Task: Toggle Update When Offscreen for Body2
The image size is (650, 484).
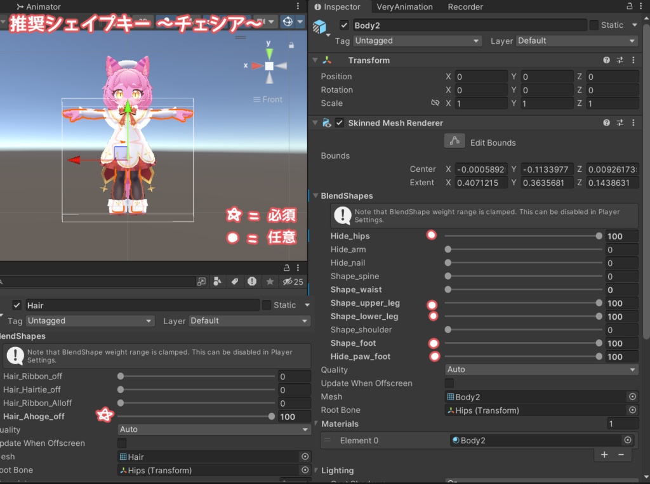Action: coord(449,383)
